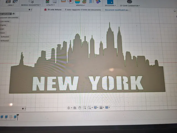The width and height of the screenshot is (177, 133).
Task: Click the first CREA icon with the landscape picture
Action: coord(8,1)
